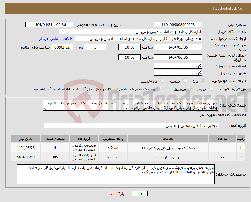The image size is (251, 202).
Task: Click the شرح کلی نیاز description textarea
Action: (x=131, y=105)
